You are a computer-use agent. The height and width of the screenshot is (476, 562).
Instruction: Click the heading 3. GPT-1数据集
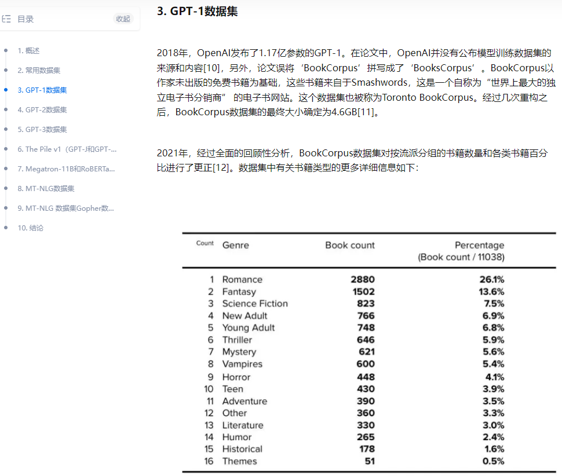pos(198,11)
